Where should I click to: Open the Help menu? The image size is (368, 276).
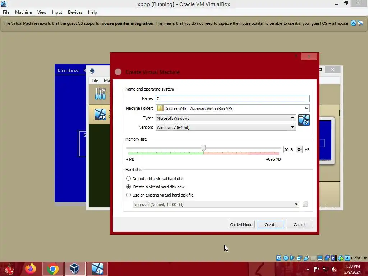tap(92, 12)
